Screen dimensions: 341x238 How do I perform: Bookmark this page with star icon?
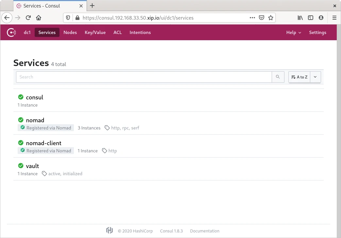(x=271, y=18)
